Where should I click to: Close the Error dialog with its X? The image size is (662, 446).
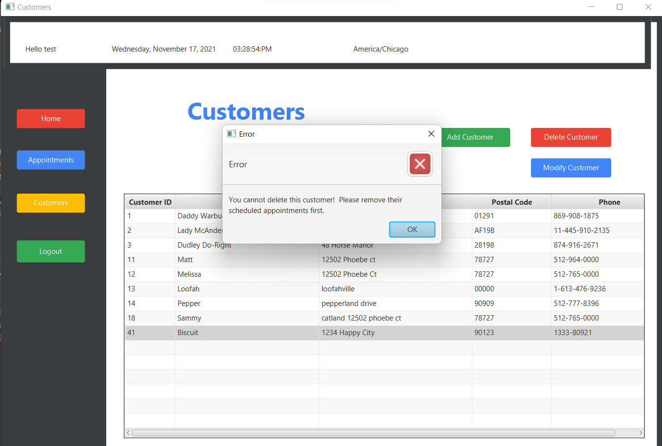pyautogui.click(x=431, y=133)
